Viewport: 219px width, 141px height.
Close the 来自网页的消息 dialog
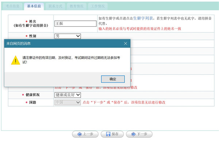pyautogui.click(x=126, y=43)
